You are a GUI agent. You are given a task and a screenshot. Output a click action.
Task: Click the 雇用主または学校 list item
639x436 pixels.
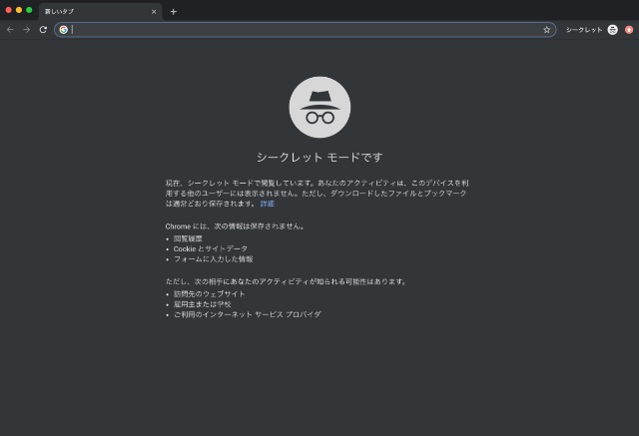(202, 304)
